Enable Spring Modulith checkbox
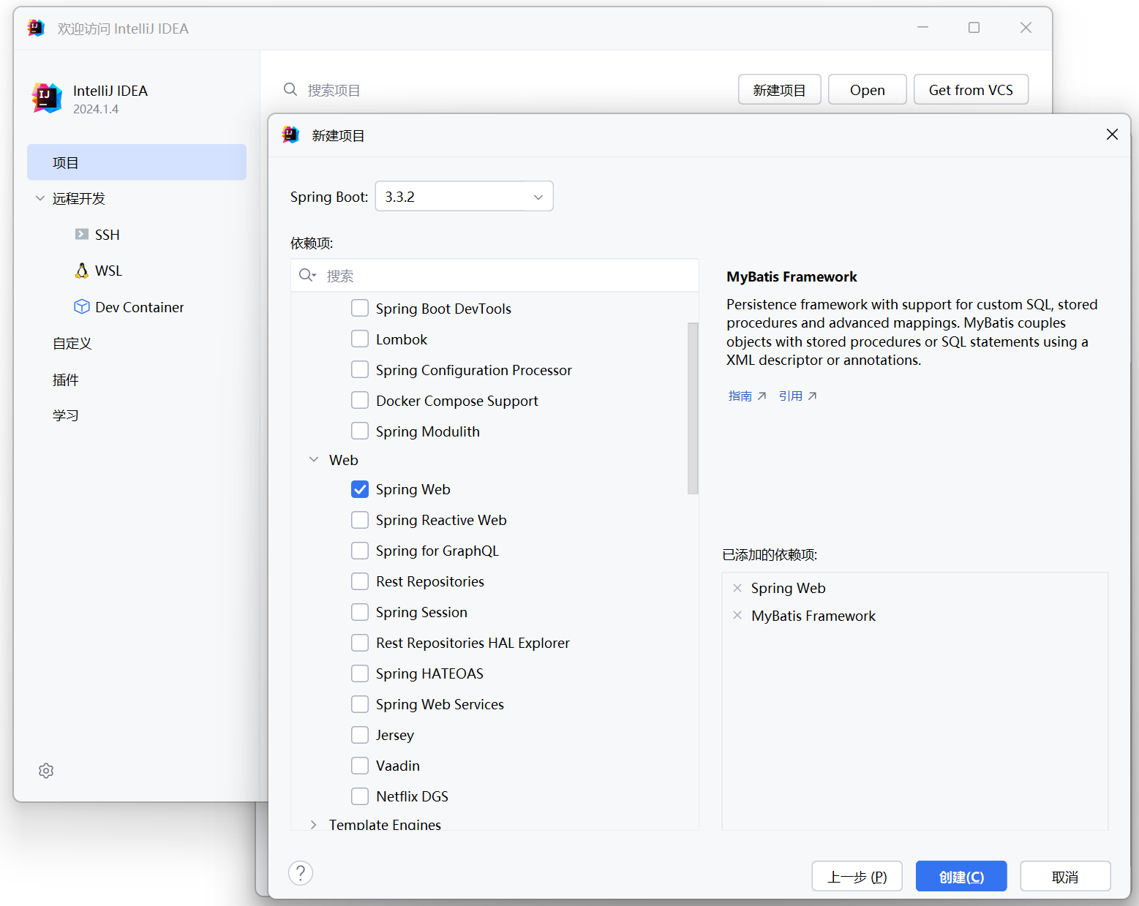The image size is (1139, 906). point(360,431)
